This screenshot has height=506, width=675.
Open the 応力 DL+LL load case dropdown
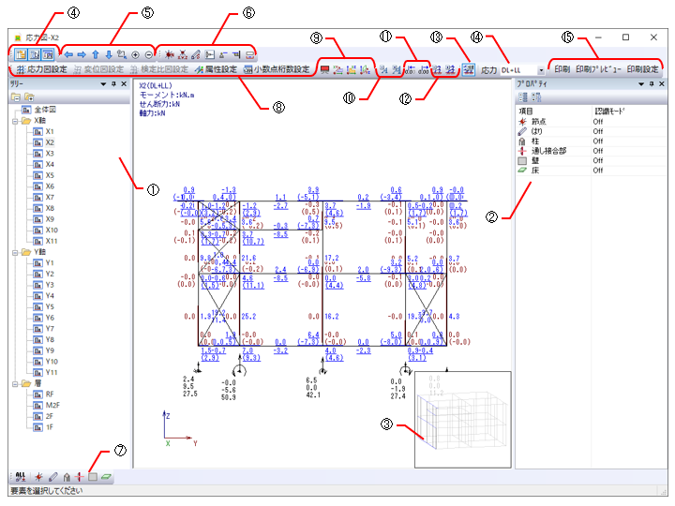click(541, 70)
